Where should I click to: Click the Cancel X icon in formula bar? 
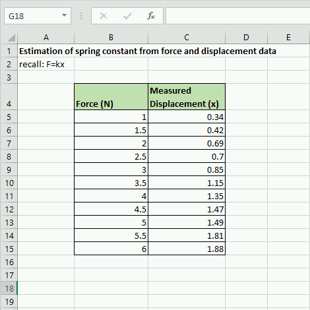(x=104, y=16)
